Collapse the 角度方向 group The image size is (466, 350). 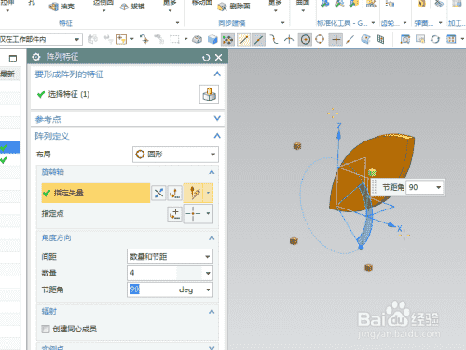click(x=212, y=238)
